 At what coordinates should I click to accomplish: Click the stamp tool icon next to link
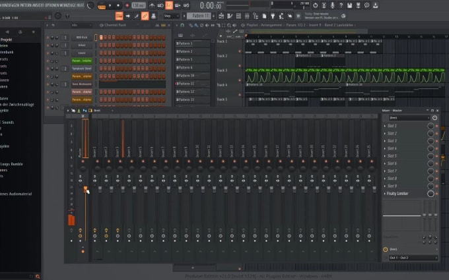[153, 16]
